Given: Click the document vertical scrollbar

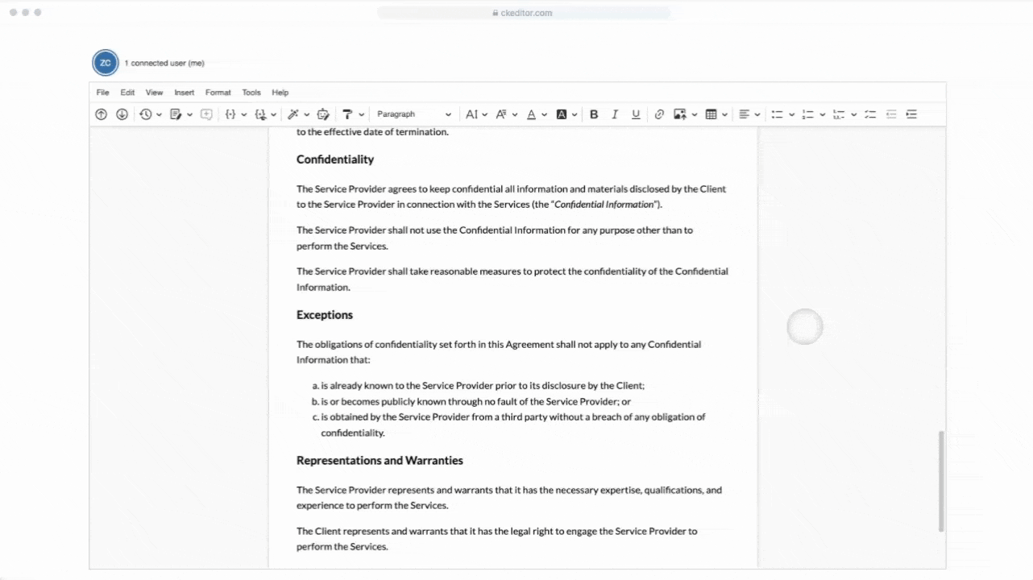Looking at the screenshot, I should (x=940, y=481).
